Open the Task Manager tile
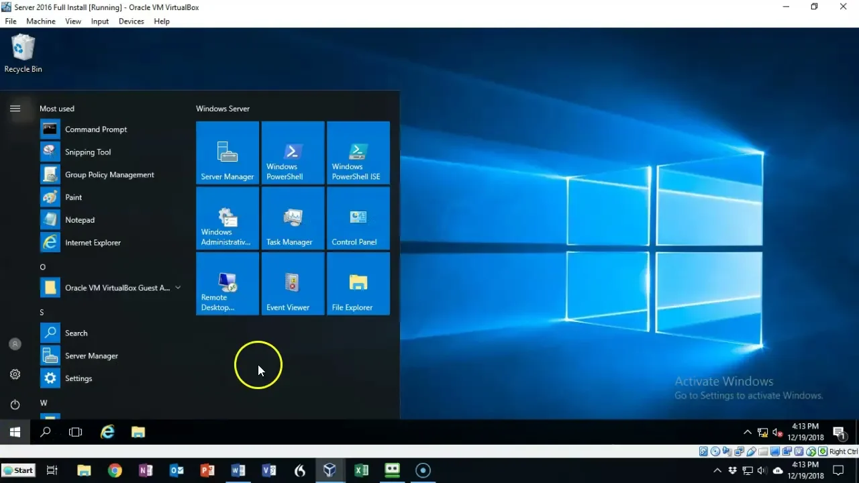 [x=293, y=218]
